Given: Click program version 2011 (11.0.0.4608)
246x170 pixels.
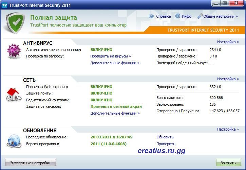Looking at the screenshot, I should (x=109, y=144).
